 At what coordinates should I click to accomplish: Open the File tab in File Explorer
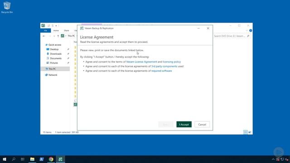click(45, 30)
